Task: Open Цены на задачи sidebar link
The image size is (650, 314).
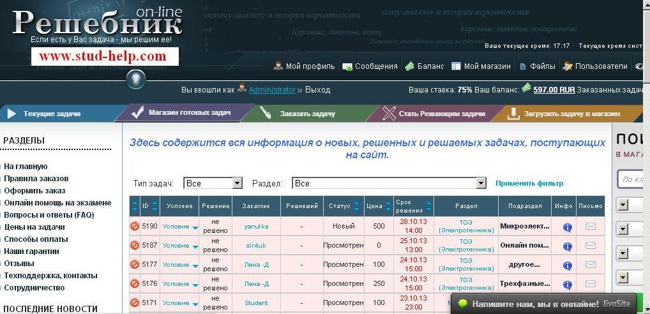Action: coord(34,227)
